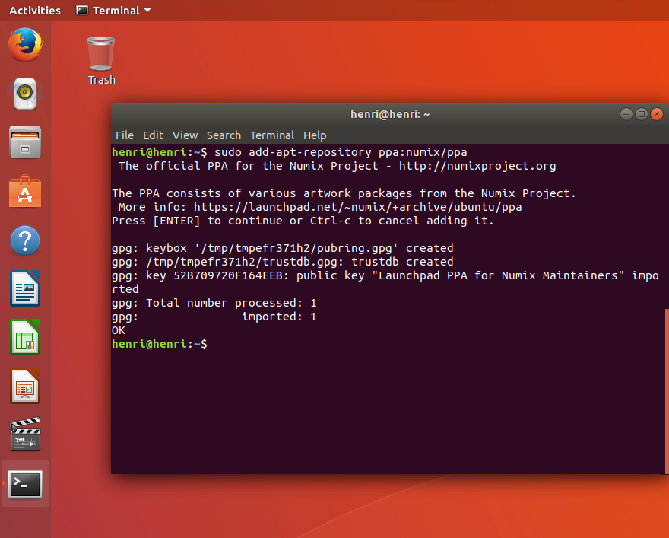
Task: Maximize the terminal window
Action: [642, 114]
